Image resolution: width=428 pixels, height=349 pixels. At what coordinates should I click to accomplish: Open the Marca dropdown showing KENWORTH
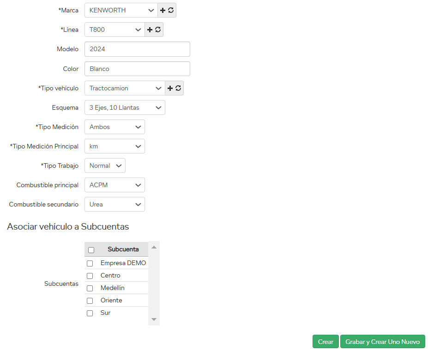pyautogui.click(x=121, y=10)
